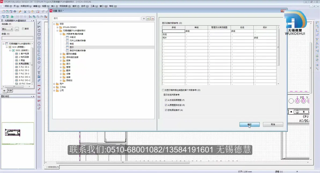Clear the settings search with X icon
320x173 pixels.
point(144,18)
